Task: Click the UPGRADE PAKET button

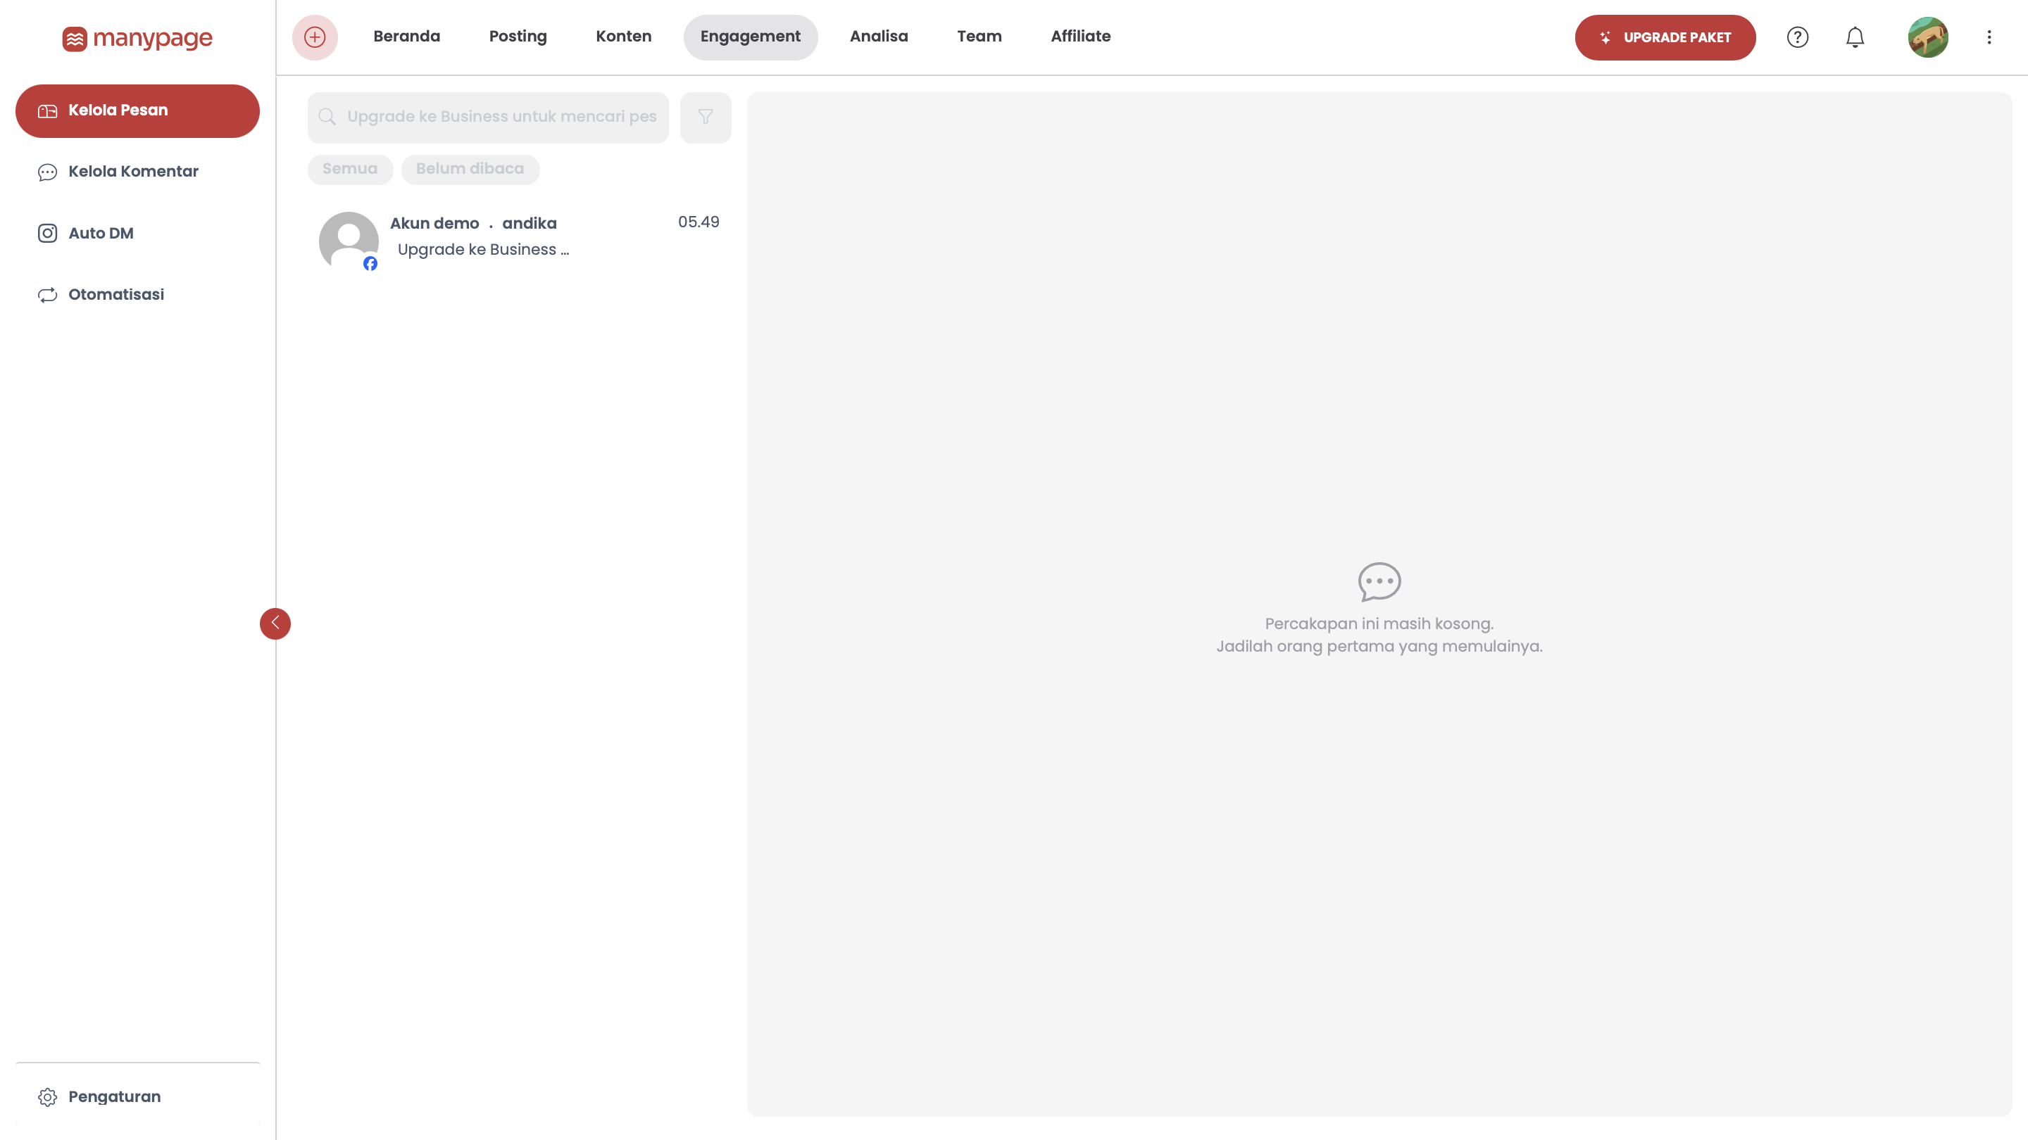Action: (x=1664, y=37)
